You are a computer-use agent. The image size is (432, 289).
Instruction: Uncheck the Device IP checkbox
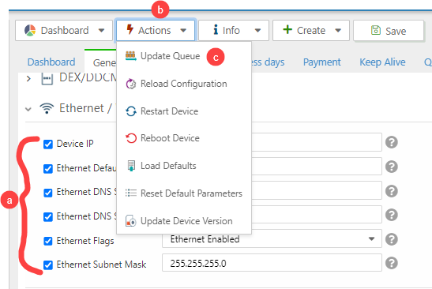click(48, 144)
